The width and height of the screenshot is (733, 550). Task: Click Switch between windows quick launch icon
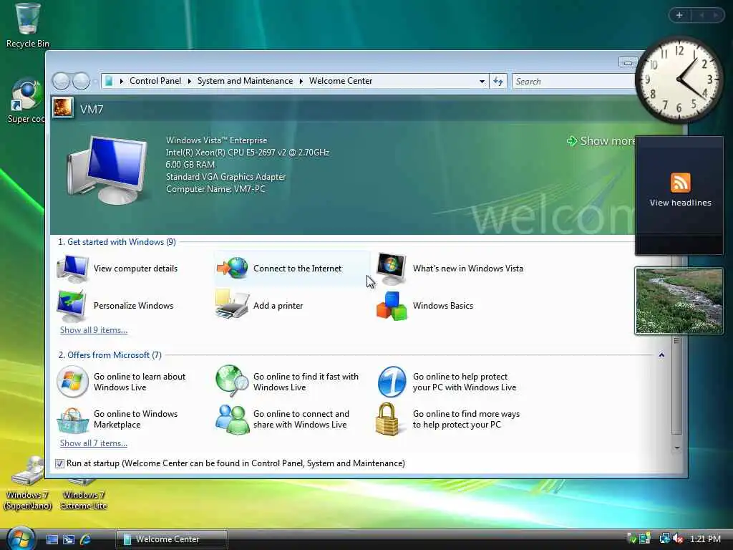point(69,539)
